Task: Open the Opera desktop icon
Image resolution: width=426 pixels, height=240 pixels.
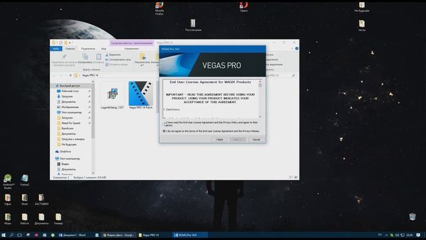Action: click(x=244, y=7)
